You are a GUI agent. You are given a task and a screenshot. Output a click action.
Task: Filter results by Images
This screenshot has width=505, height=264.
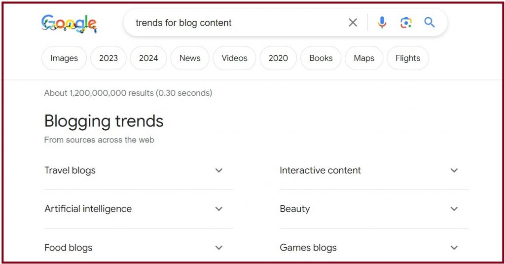(64, 58)
